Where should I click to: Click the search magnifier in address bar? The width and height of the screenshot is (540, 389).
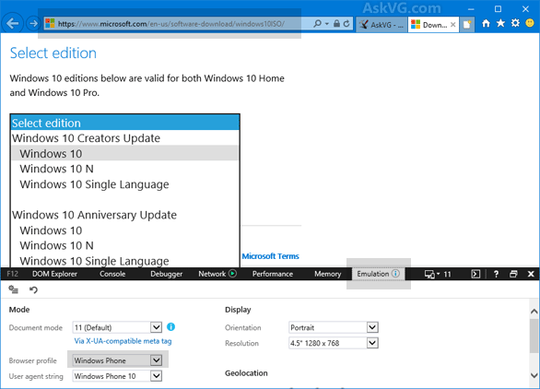pyautogui.click(x=318, y=24)
